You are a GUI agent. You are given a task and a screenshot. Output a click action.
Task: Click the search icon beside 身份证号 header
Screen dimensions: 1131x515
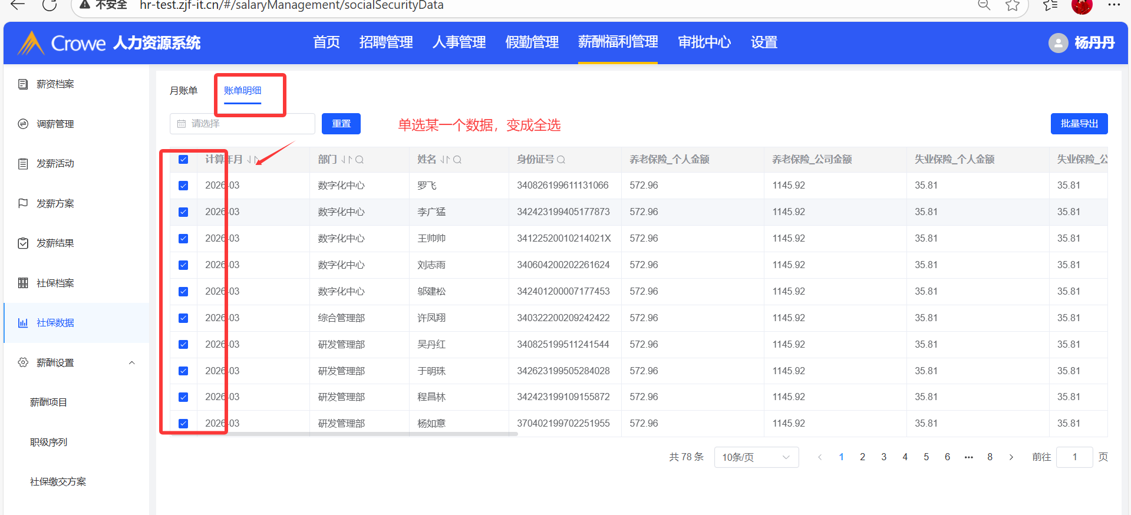coord(561,160)
